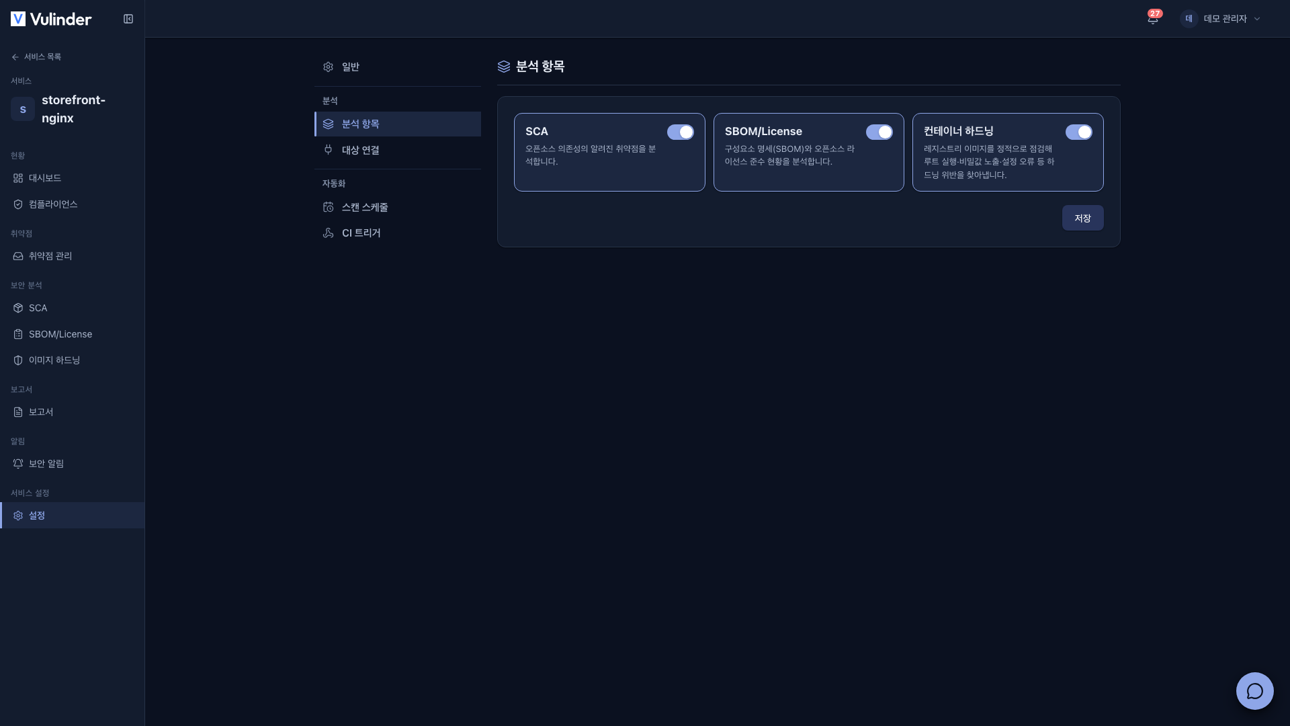This screenshot has height=726, width=1290.
Task: Click the dashboard grid icon
Action: point(18,178)
